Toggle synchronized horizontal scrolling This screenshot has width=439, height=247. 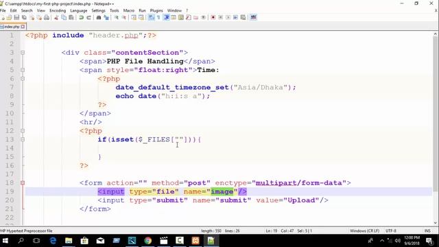point(141,17)
